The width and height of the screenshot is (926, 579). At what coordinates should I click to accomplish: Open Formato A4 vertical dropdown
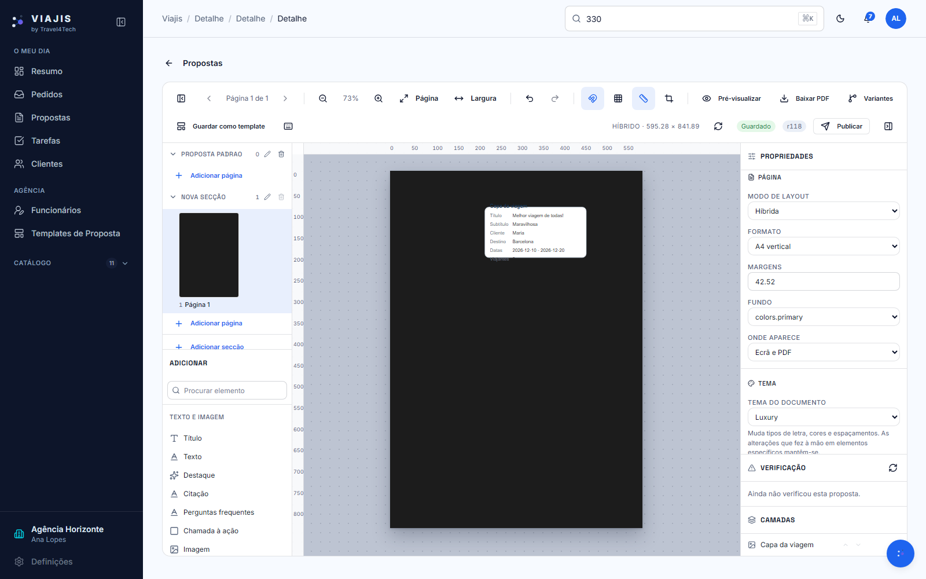click(824, 246)
